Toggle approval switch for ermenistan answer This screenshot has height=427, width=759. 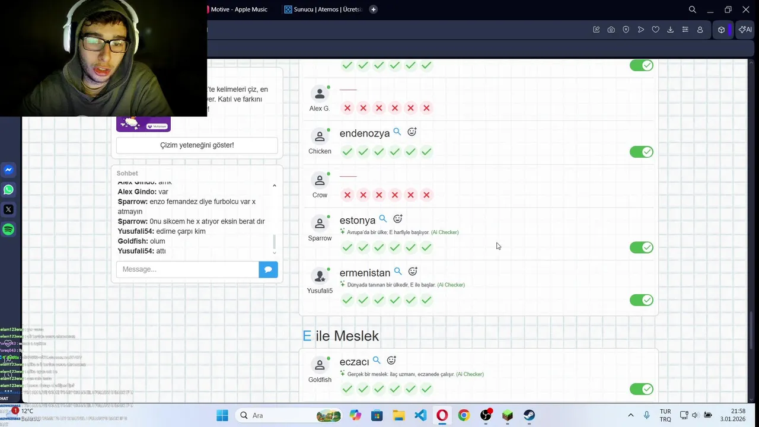point(642,300)
